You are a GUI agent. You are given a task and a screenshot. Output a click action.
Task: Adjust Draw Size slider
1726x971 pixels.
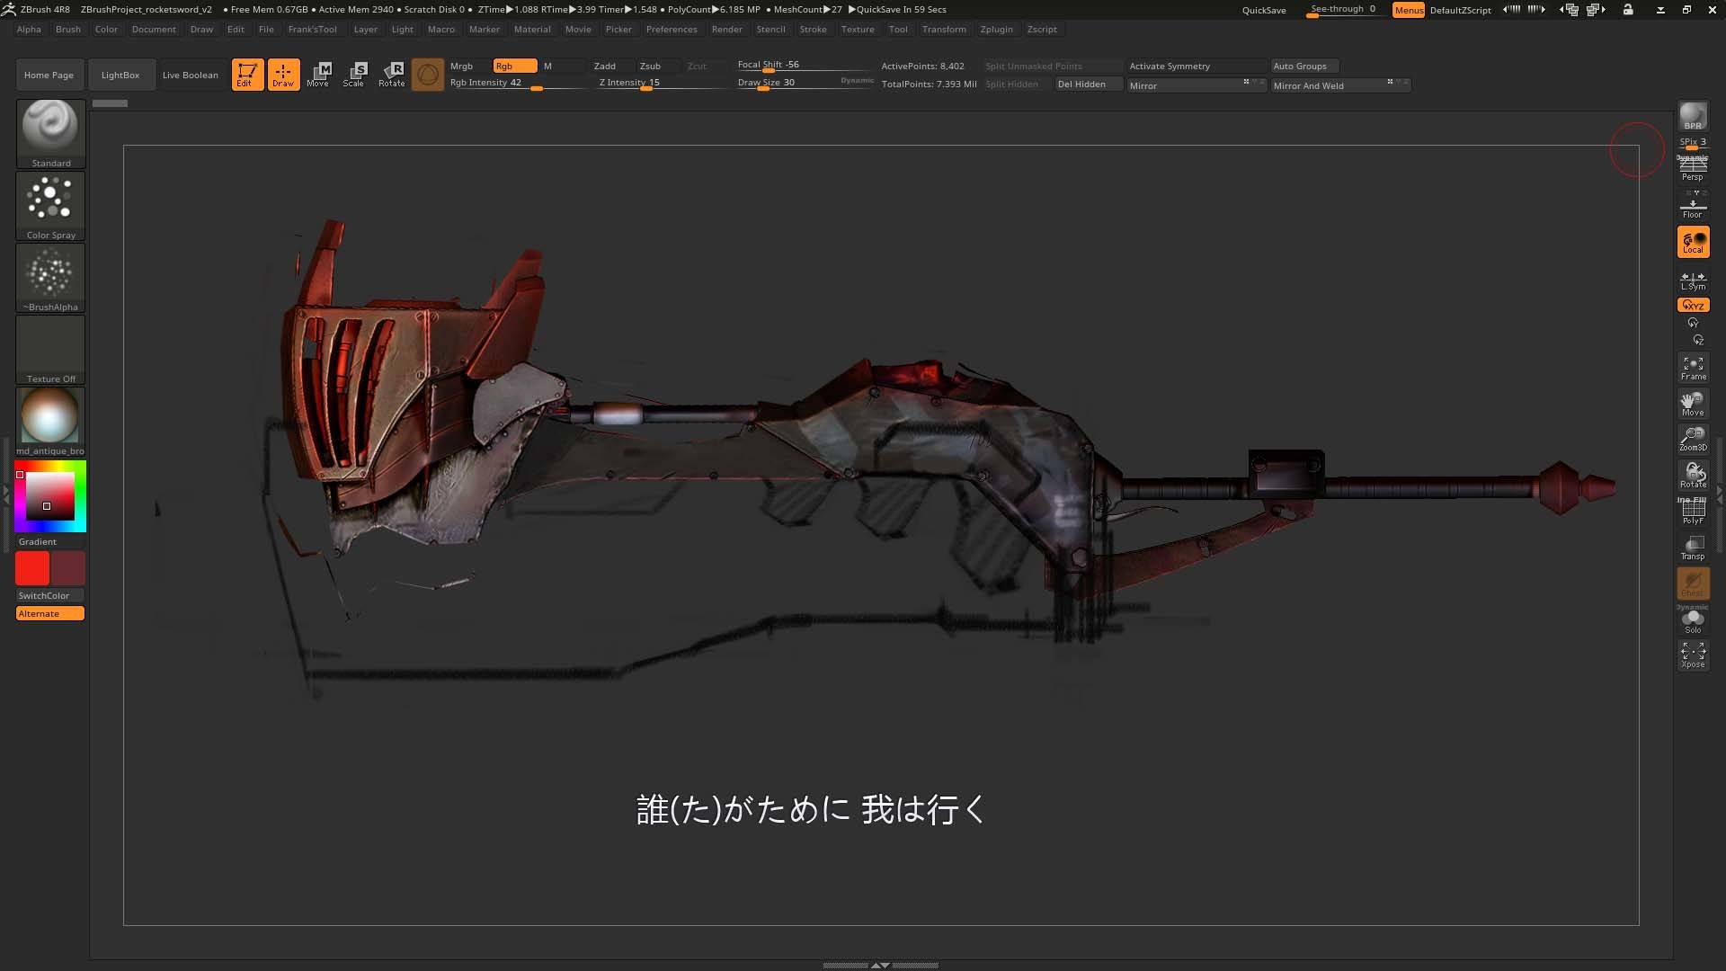tap(805, 84)
